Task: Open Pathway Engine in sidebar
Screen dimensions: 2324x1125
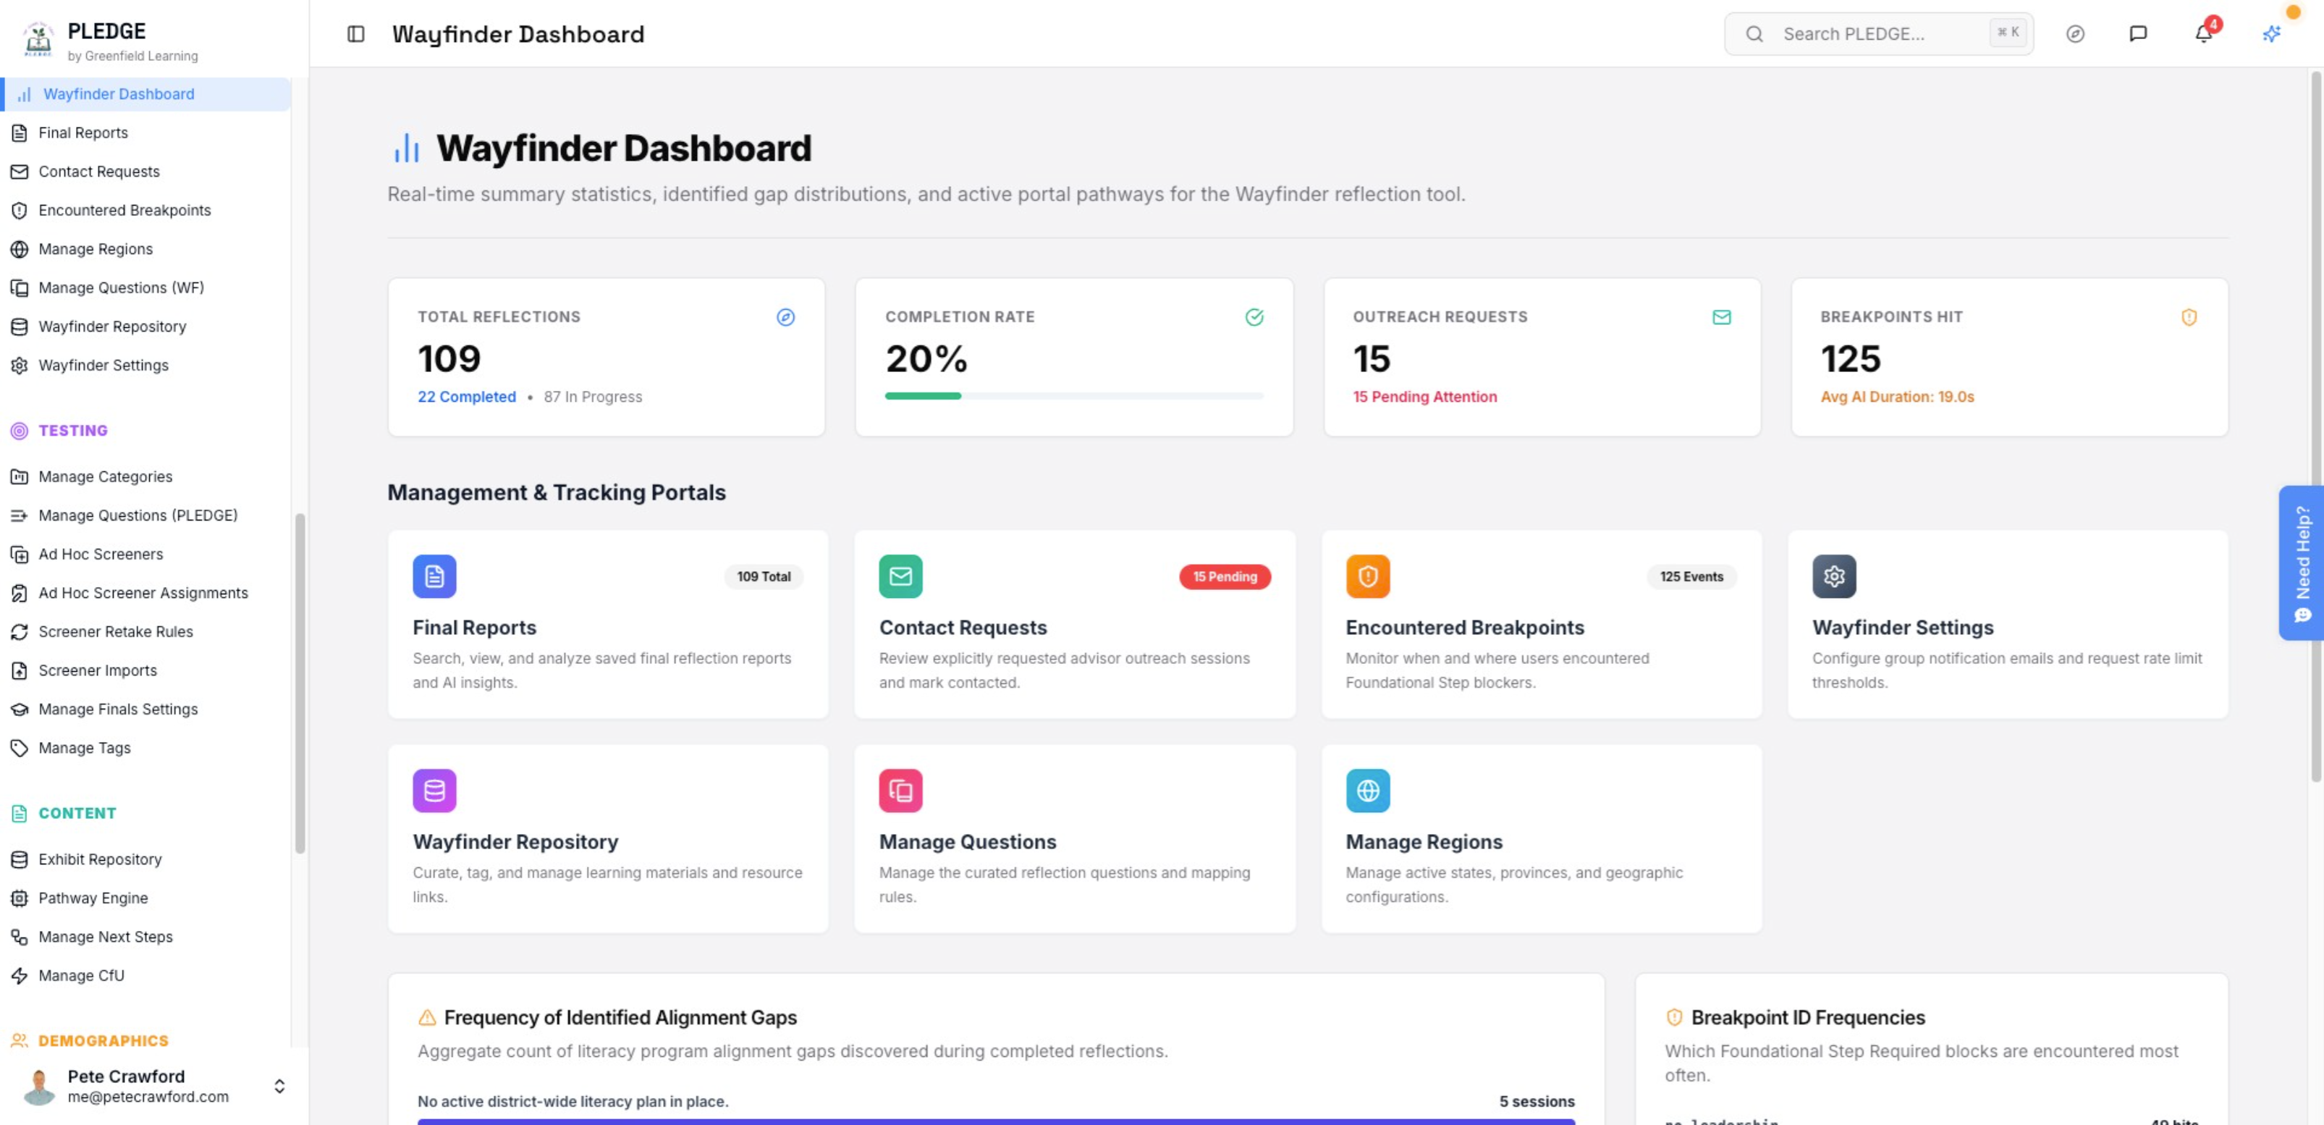Action: [x=147, y=898]
